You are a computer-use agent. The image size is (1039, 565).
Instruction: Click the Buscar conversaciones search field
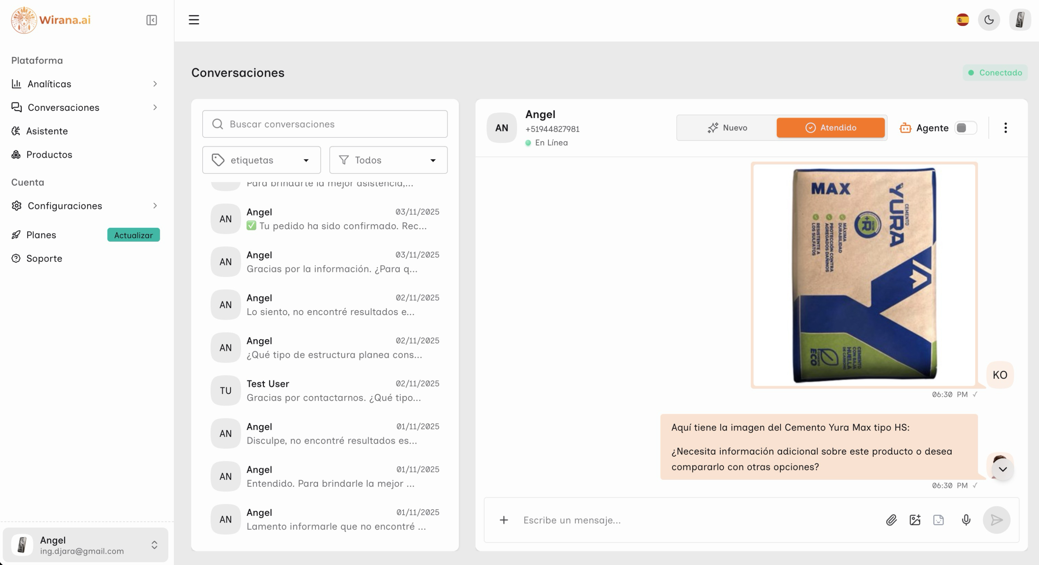[325, 124]
